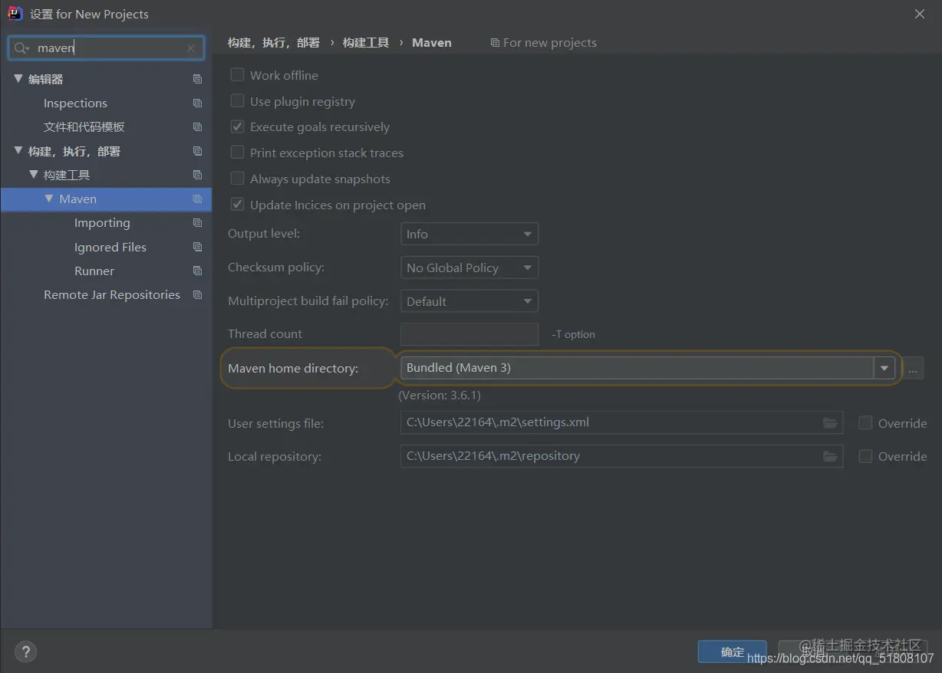Click User settings file path field
This screenshot has width=942, height=673.
[x=621, y=422]
